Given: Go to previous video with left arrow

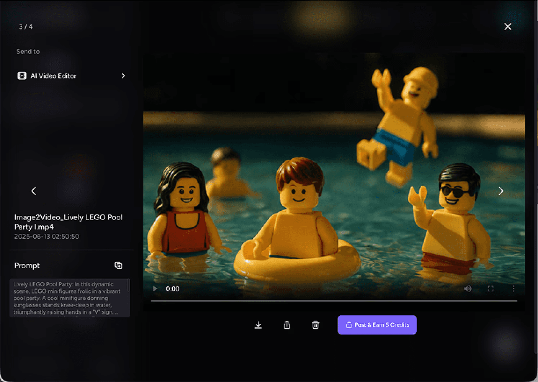Looking at the screenshot, I should 33,191.
